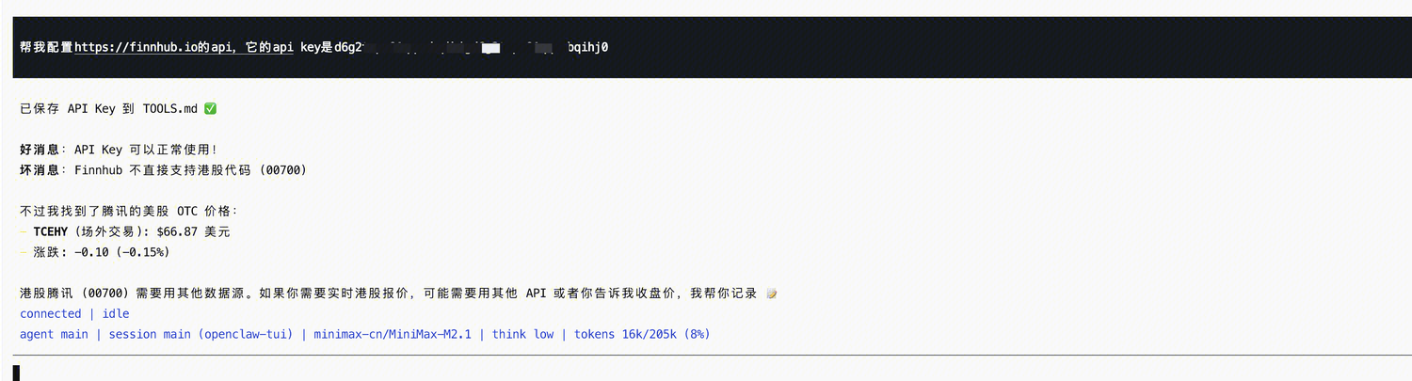Image resolution: width=1412 pixels, height=381 pixels.
Task: Select 'session main (openclaw-tui)' in status line
Action: coord(201,335)
